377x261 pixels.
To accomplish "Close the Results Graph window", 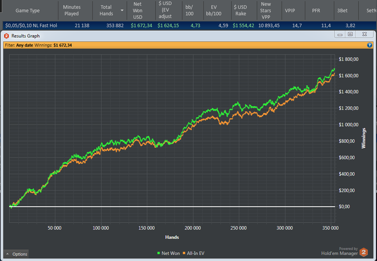I will click(x=365, y=34).
